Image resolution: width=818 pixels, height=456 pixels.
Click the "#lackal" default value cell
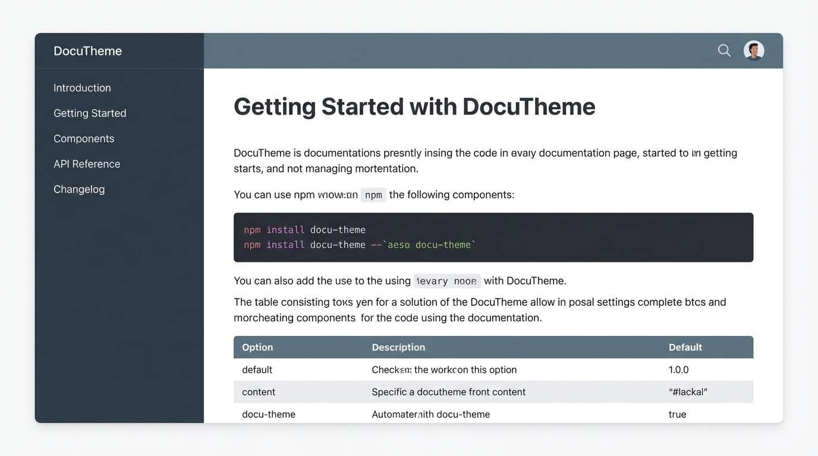point(690,391)
